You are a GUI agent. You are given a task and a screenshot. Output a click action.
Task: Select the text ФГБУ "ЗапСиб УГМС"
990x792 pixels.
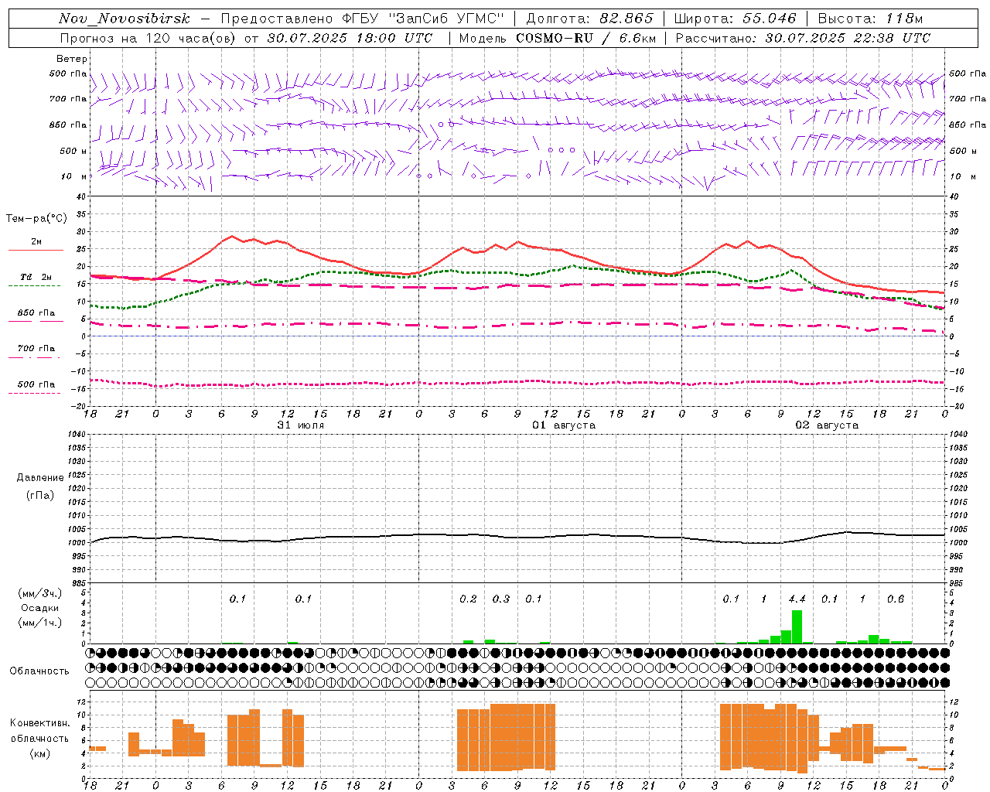(x=421, y=19)
